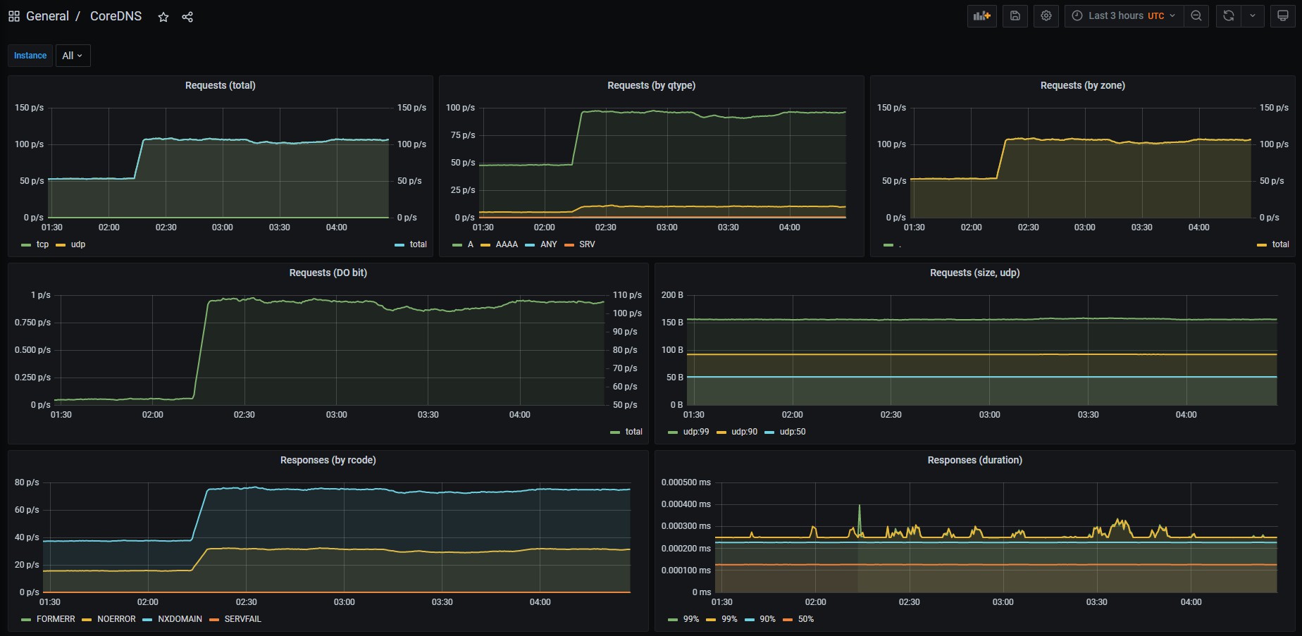Click the 110 p/s right-axis label in DO bit panel
The height and width of the screenshot is (636, 1302).
(627, 295)
